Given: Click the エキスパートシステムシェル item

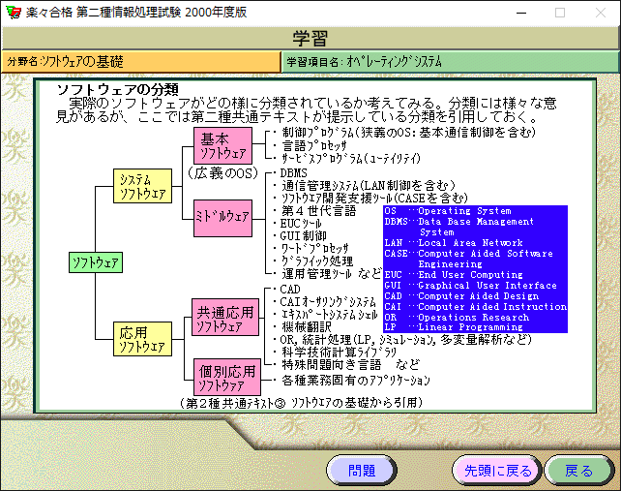Looking at the screenshot, I should [x=330, y=314].
